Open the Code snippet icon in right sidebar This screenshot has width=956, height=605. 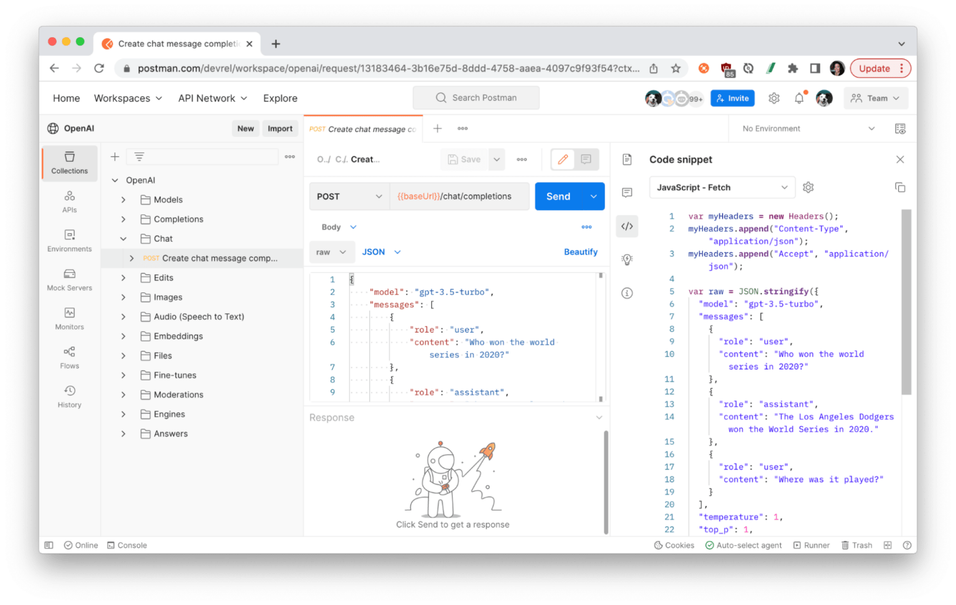pyautogui.click(x=627, y=226)
